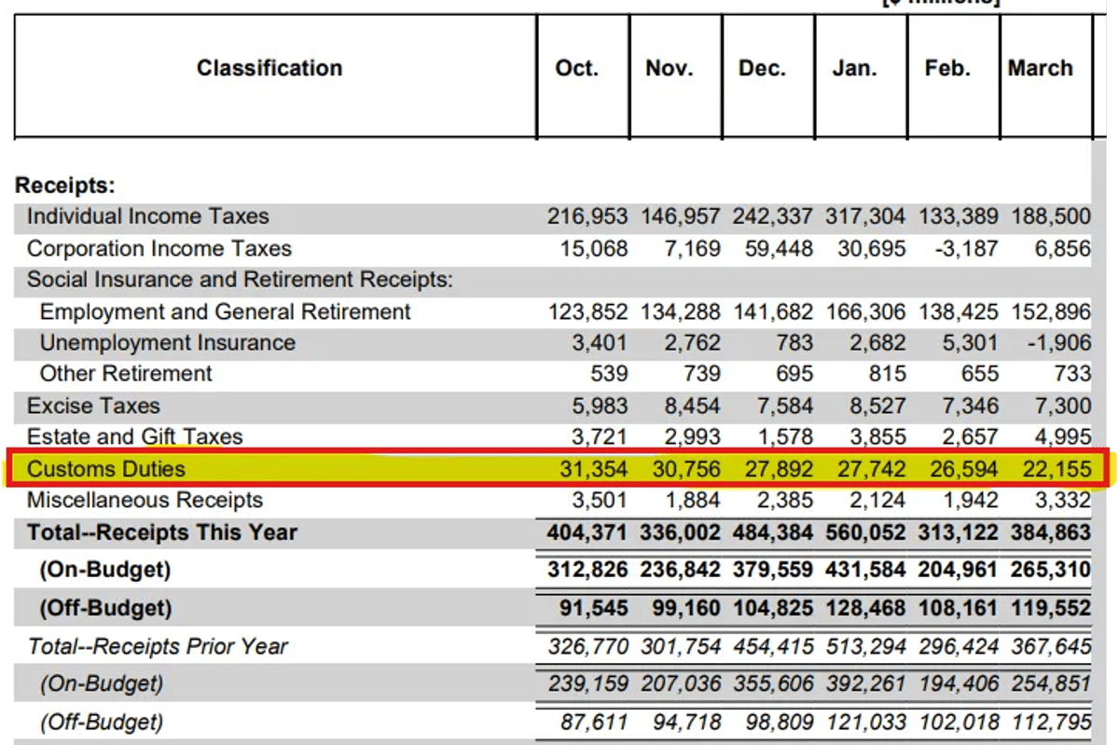Click the bold (Off-Budget) label
This screenshot has height=745, width=1119.
coord(105,609)
